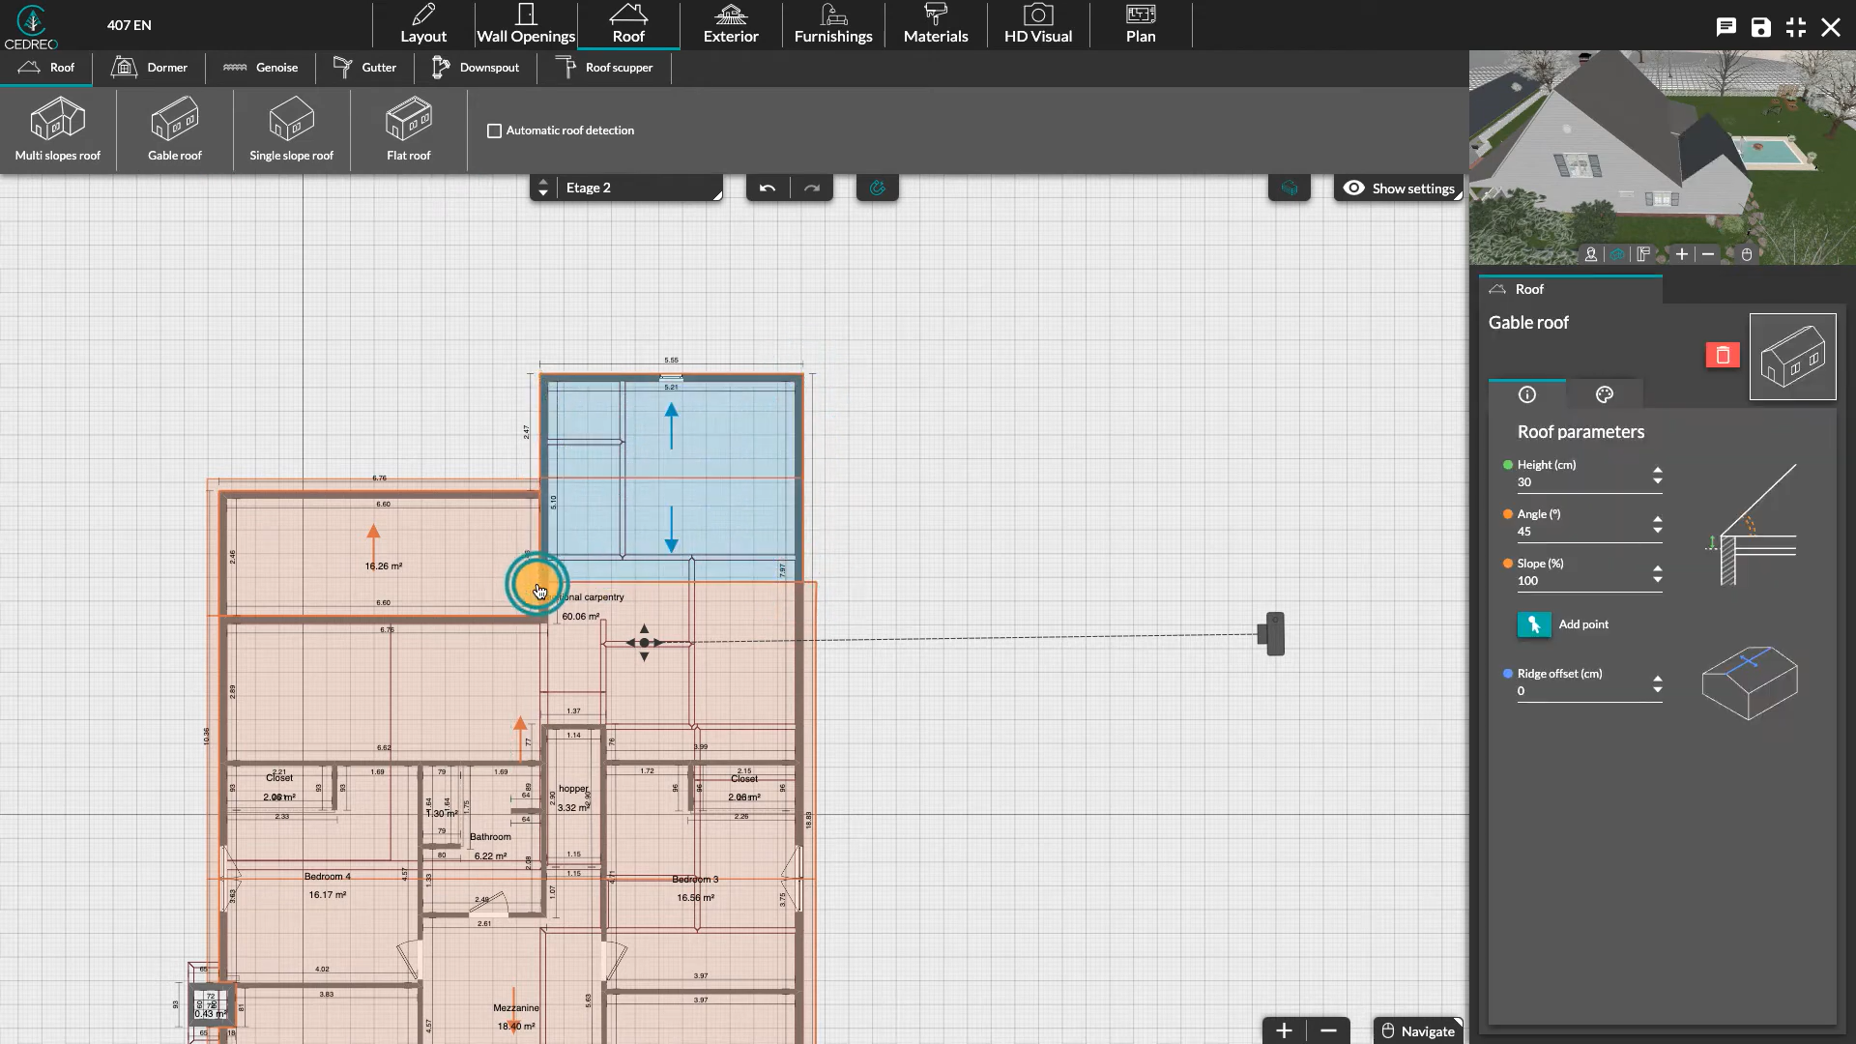Click the Bedroom 3 room label
Image resolution: width=1856 pixels, height=1044 pixels.
pyautogui.click(x=695, y=880)
